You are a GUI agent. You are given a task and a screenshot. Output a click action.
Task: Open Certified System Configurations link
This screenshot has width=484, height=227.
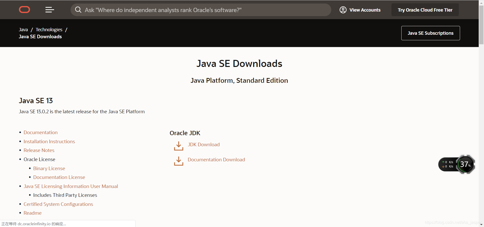pyautogui.click(x=58, y=204)
